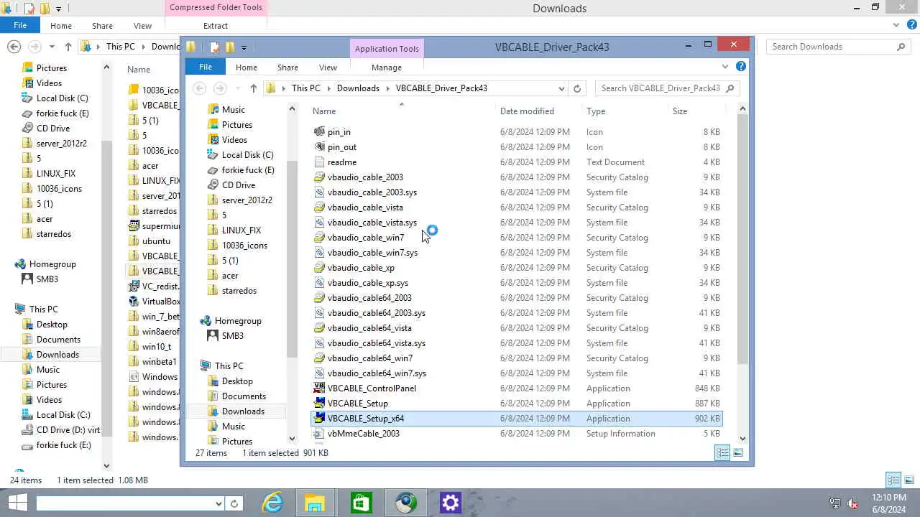The image size is (920, 517).
Task: Open File menu in VBCABLE_Driver_Pack43 window
Action: pyautogui.click(x=206, y=67)
